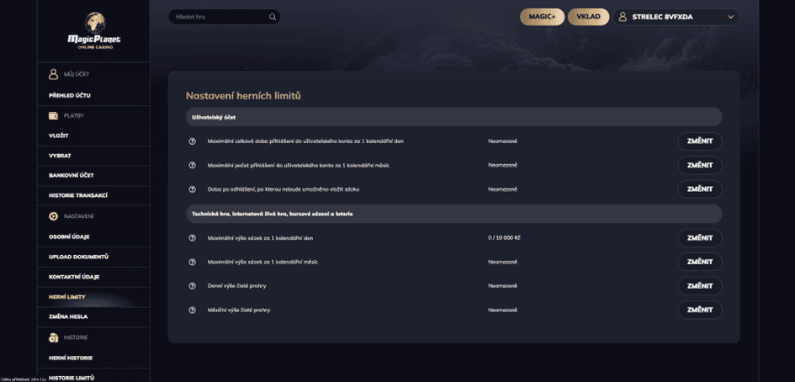Viewport: 795px width, 382px height.
Task: Open help icon for Měsíční výše čisté prohry
Action: (x=192, y=310)
